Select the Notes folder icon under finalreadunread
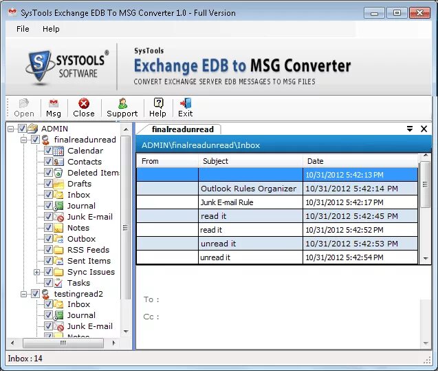The height and width of the screenshot is (371, 438). [58, 228]
